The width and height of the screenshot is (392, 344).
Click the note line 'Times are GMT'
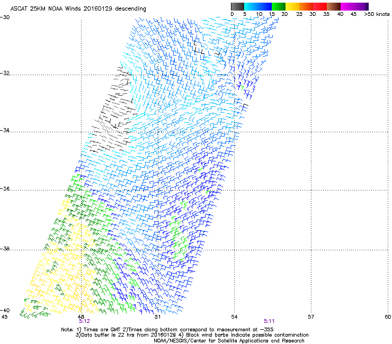(x=167, y=330)
